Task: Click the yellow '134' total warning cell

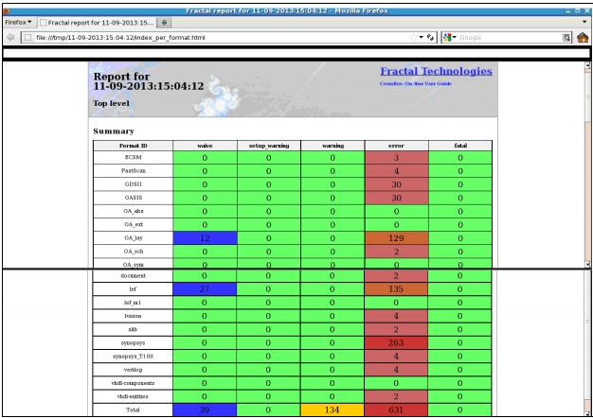Action: pos(332,409)
